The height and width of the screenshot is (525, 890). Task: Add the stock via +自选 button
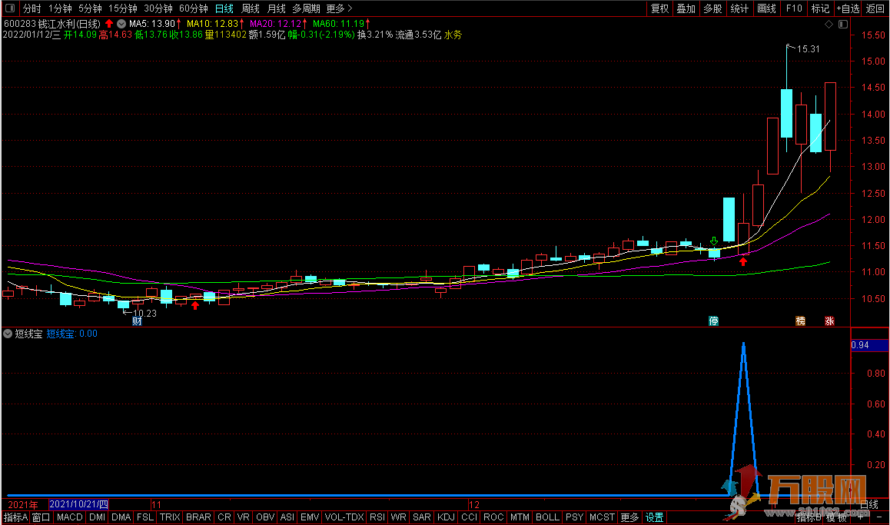847,9
